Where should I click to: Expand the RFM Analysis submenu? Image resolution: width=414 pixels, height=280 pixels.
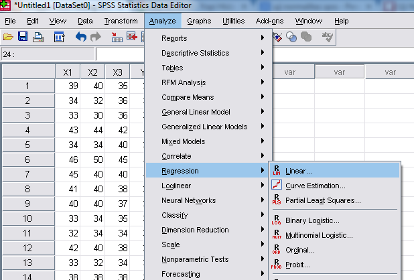click(x=208, y=82)
